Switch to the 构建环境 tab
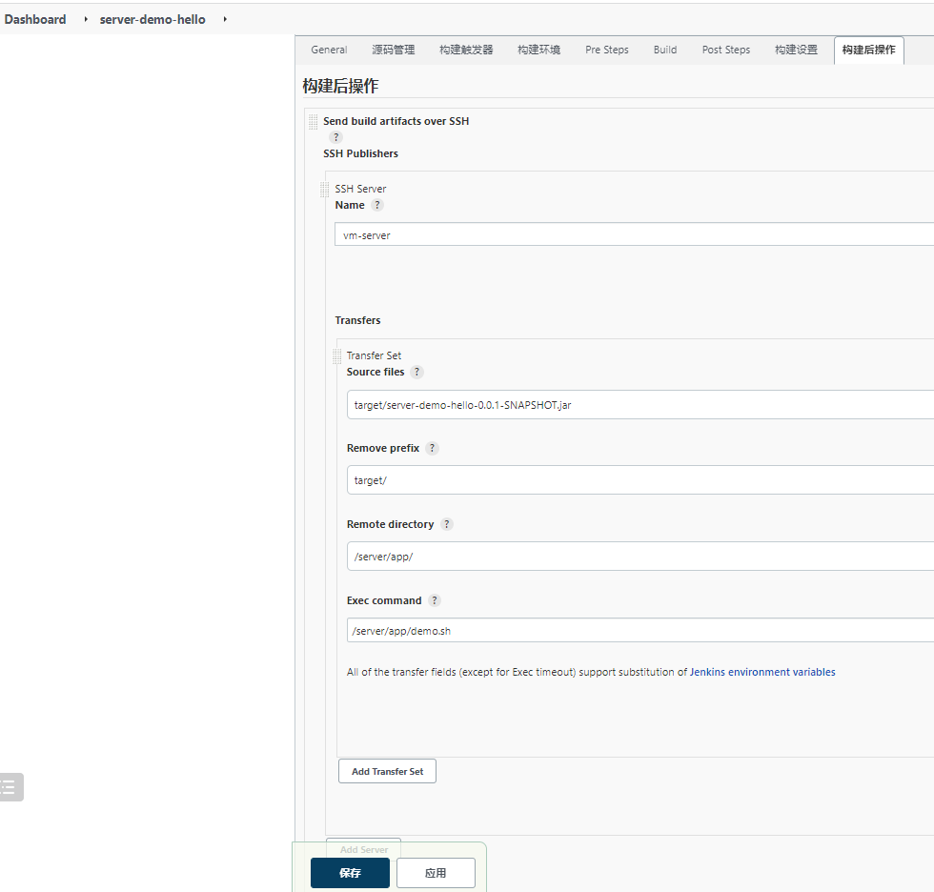Viewport: 934px width, 892px height. (x=538, y=50)
